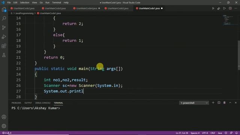Image resolution: width=240 pixels, height=135 pixels.
Task: Click Ln 27, Col 26 status item
Action: [182, 133]
